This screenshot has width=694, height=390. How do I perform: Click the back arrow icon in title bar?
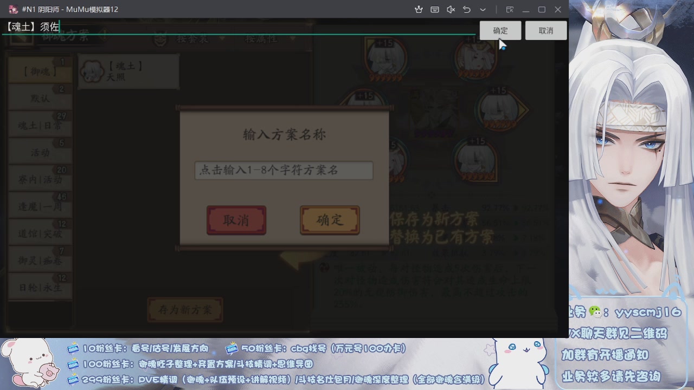pos(467,9)
